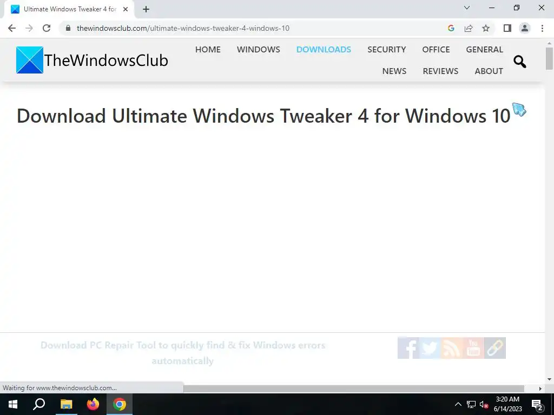Open the NEWS menu item
This screenshot has height=415, width=554.
click(394, 71)
